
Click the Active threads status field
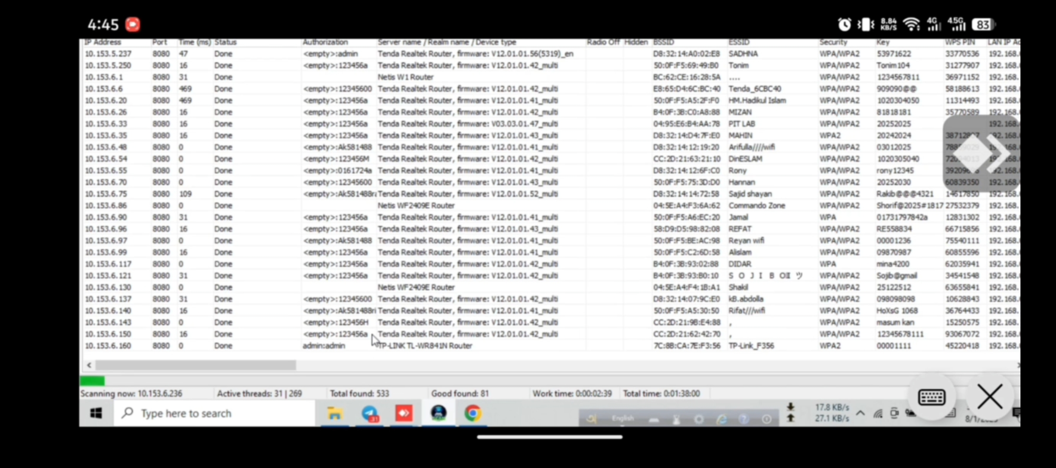coord(259,393)
